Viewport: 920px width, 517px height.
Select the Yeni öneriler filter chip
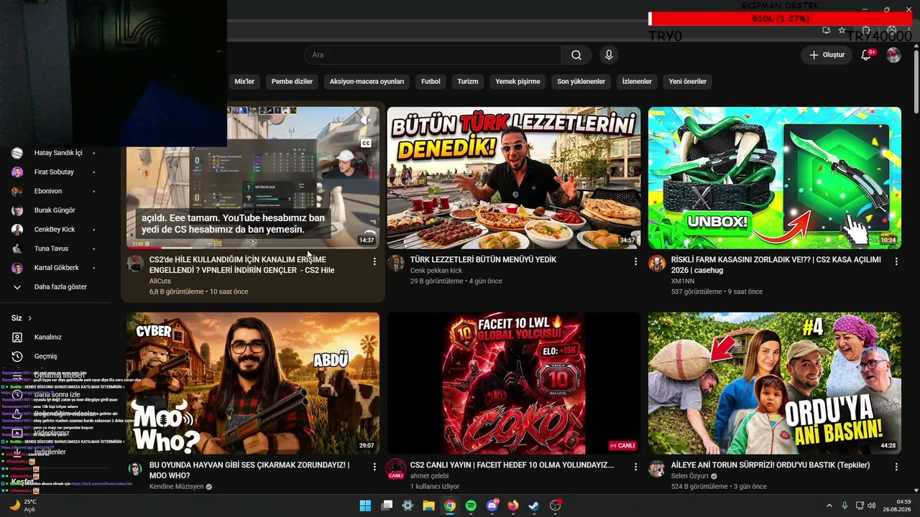pos(688,82)
